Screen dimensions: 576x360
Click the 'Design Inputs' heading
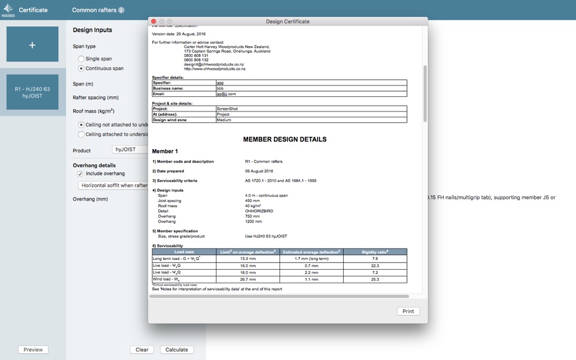(93, 30)
